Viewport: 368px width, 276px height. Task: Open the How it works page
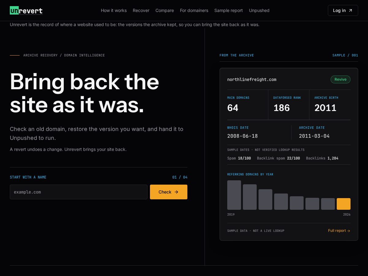coord(114,10)
